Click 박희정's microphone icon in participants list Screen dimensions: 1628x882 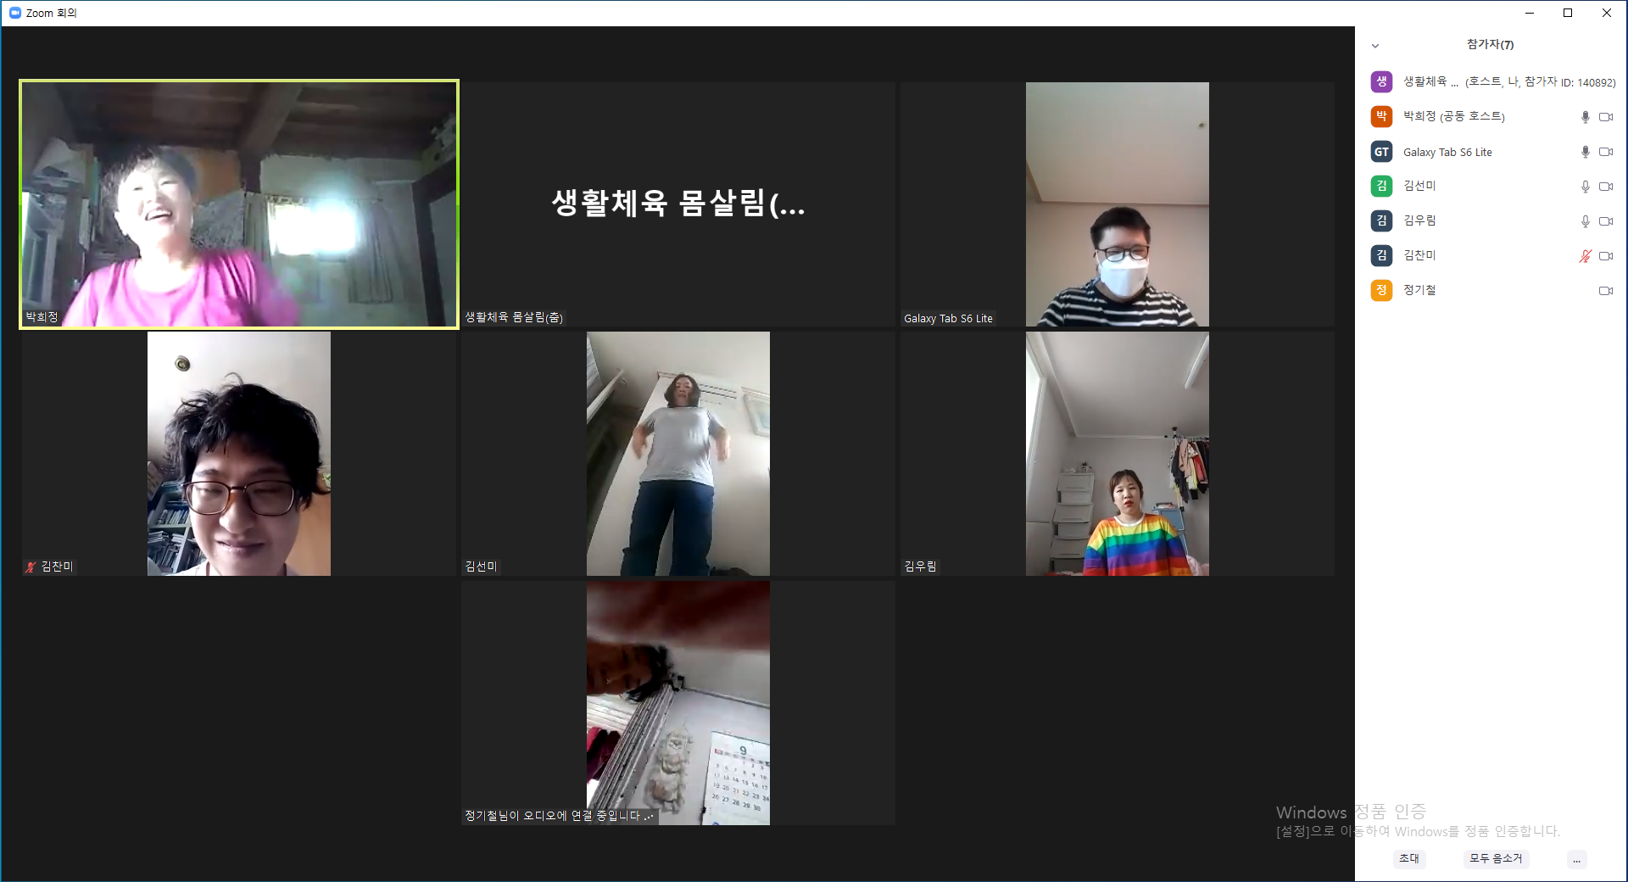click(1585, 117)
